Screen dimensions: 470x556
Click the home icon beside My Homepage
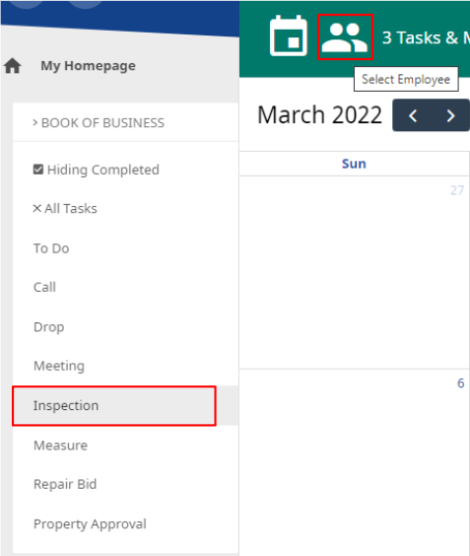tap(13, 66)
